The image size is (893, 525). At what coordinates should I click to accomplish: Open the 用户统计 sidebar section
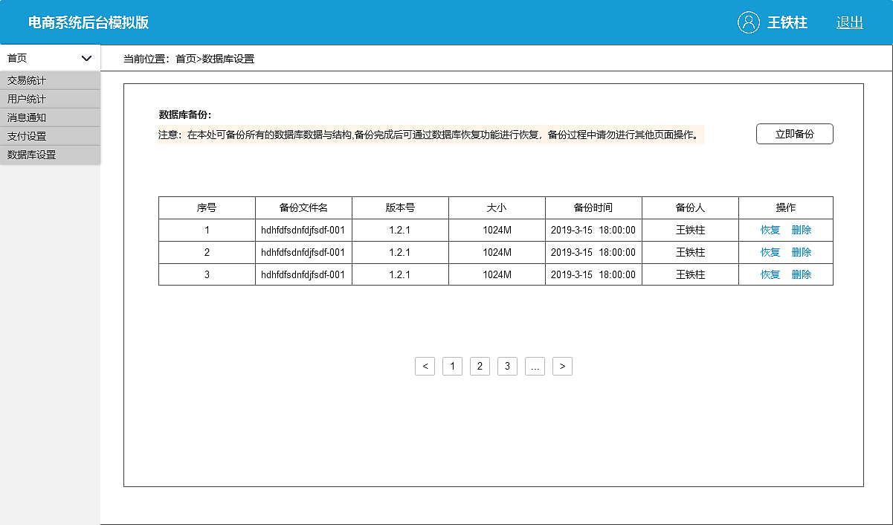(x=26, y=98)
